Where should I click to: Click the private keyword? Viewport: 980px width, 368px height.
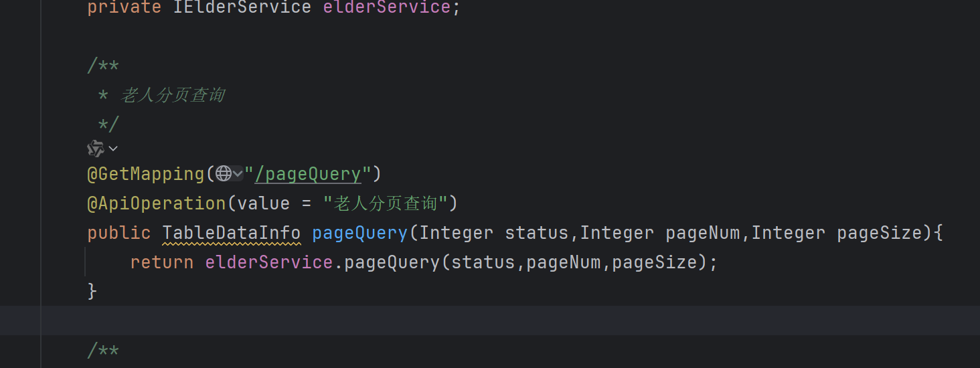(x=125, y=8)
